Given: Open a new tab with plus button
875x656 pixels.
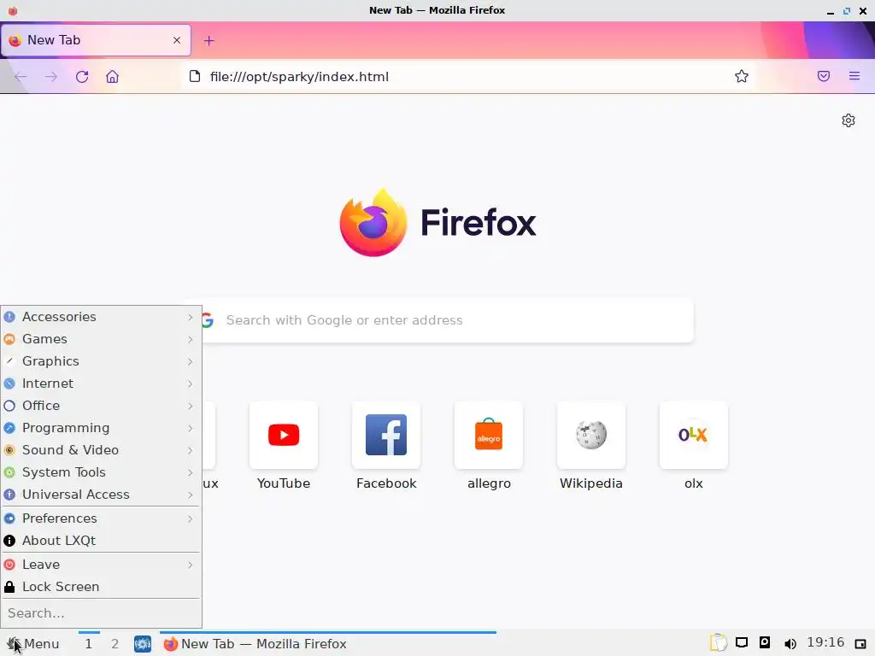Looking at the screenshot, I should (x=208, y=41).
